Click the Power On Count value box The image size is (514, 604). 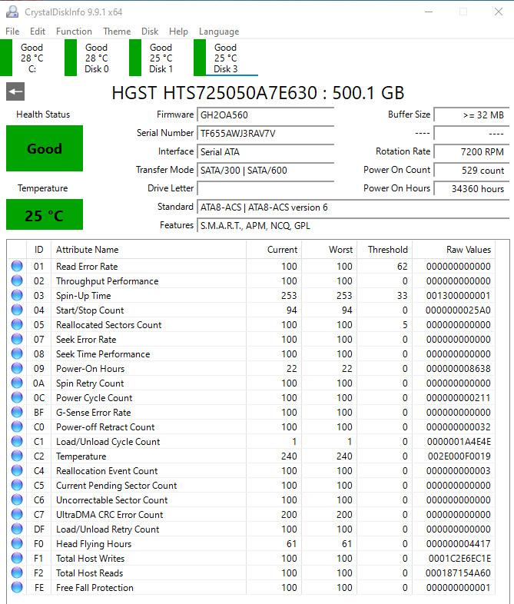pos(471,171)
